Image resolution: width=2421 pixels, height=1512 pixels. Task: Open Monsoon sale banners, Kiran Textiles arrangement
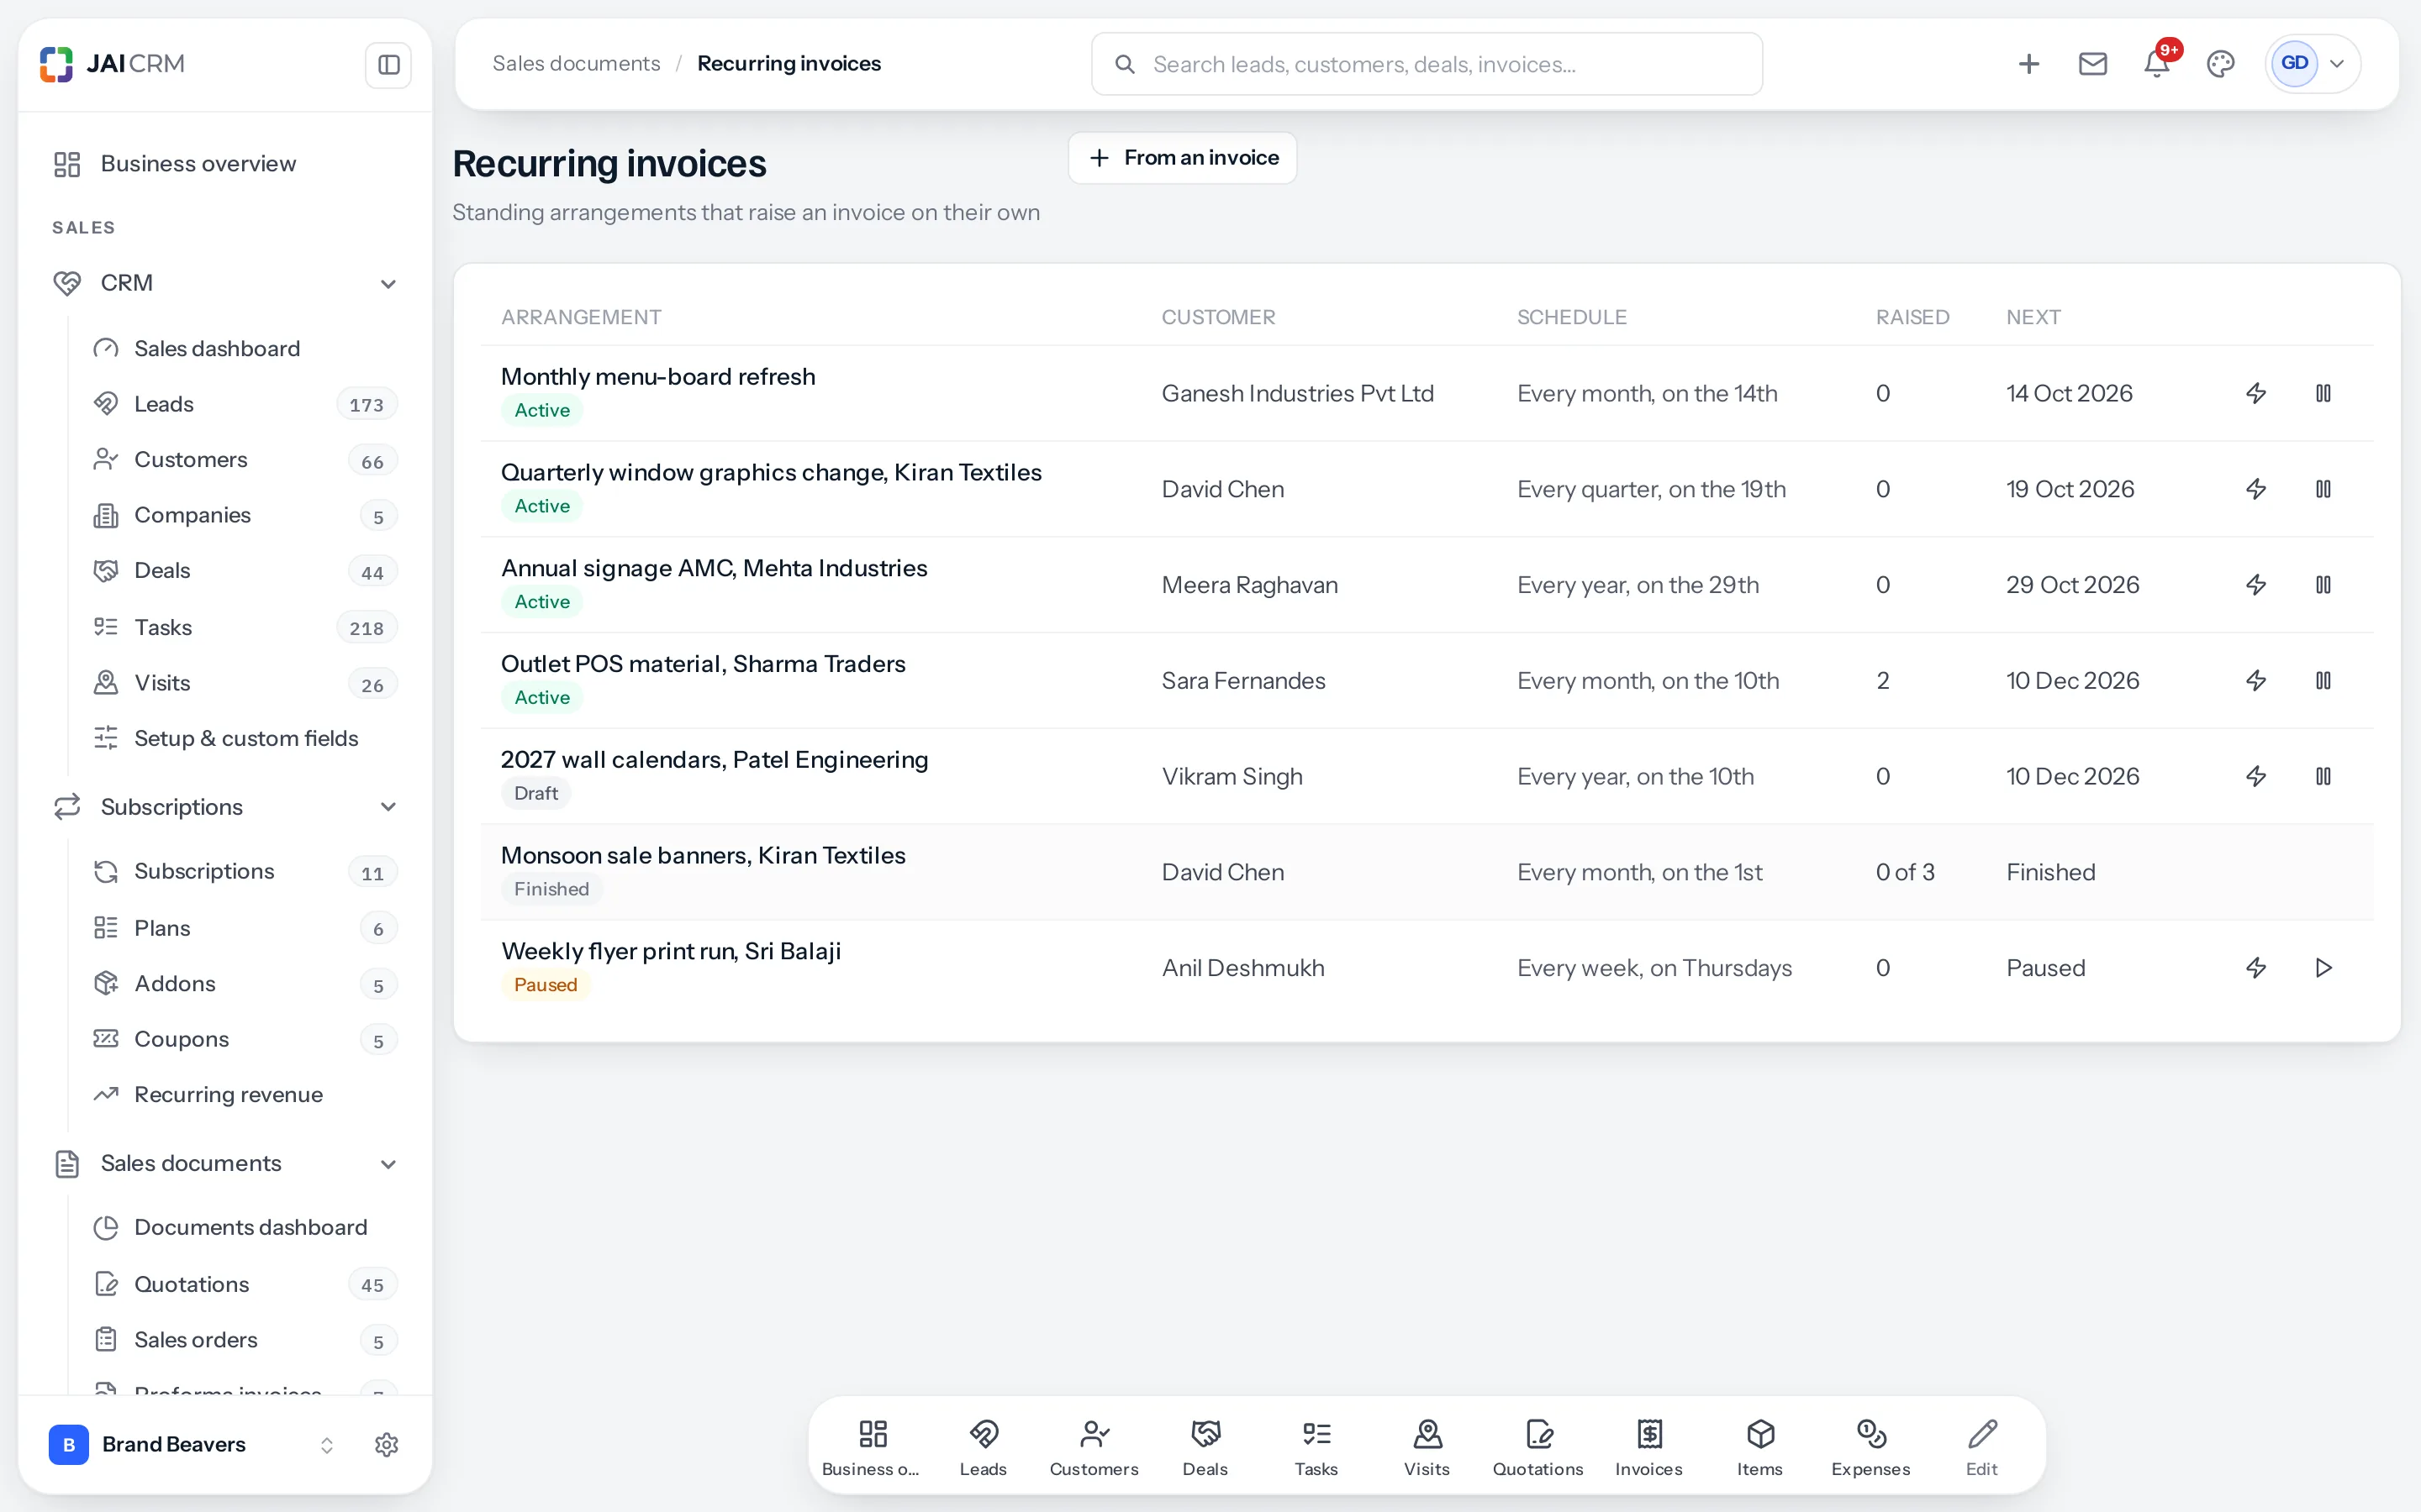[x=702, y=855]
